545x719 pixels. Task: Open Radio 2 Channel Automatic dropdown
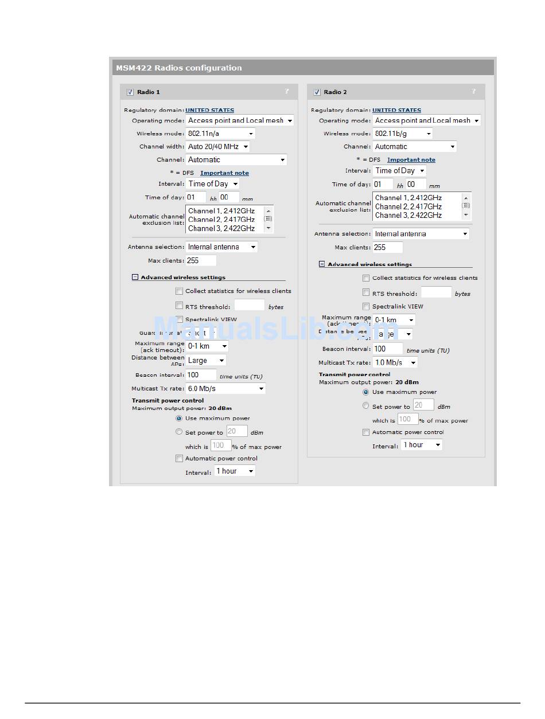tap(415, 147)
